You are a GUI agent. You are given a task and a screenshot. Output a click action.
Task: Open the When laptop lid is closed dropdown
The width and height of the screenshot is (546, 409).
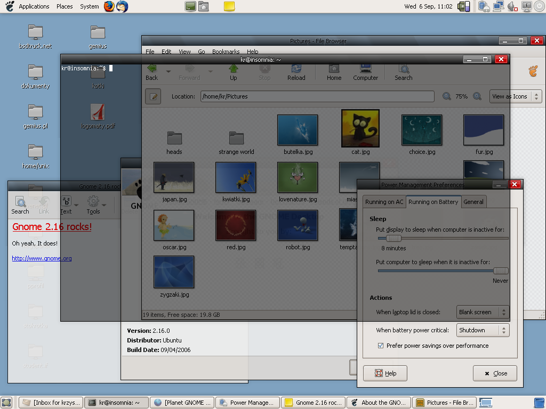click(483, 312)
